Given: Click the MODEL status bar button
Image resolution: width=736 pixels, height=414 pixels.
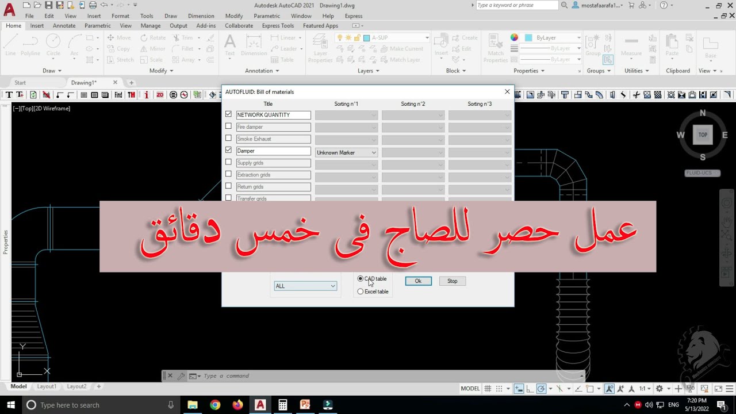Looking at the screenshot, I should pos(470,389).
